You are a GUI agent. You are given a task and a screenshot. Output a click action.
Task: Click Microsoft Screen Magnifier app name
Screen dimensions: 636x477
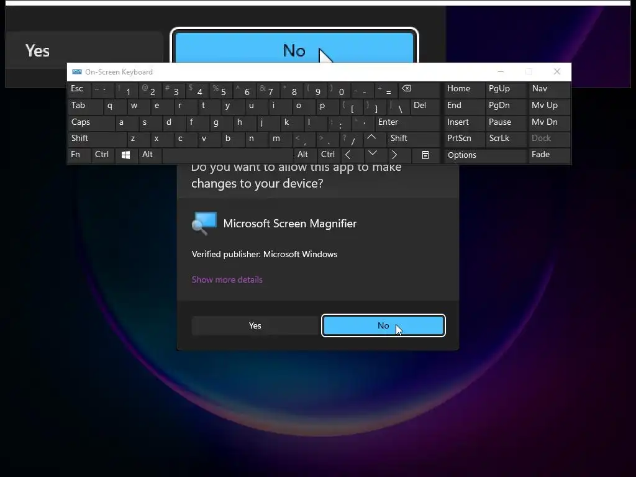pyautogui.click(x=289, y=224)
